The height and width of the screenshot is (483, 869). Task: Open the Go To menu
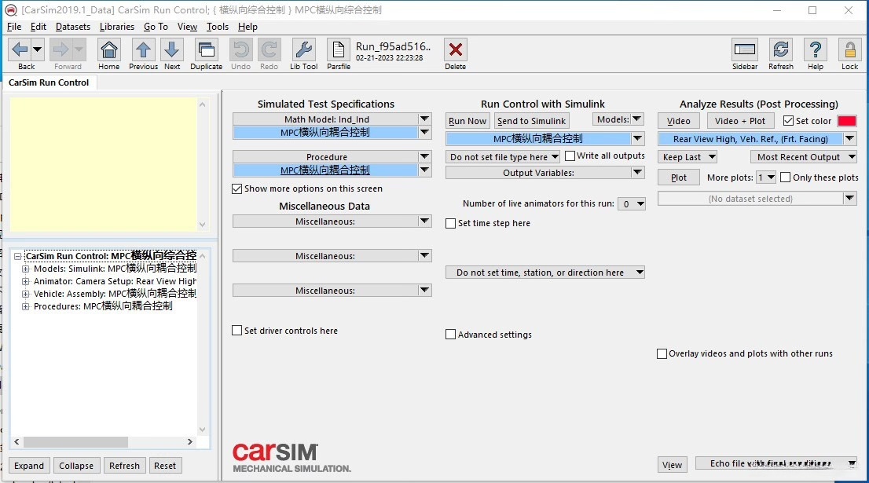click(156, 27)
